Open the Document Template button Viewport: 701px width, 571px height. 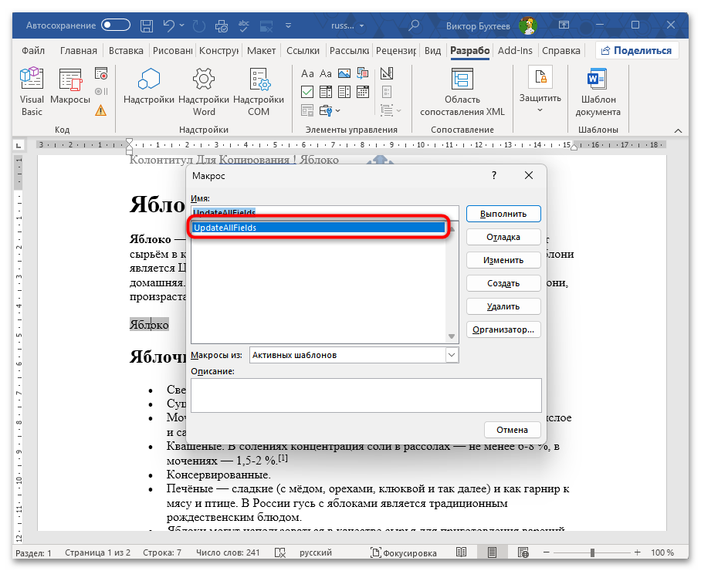[x=598, y=92]
